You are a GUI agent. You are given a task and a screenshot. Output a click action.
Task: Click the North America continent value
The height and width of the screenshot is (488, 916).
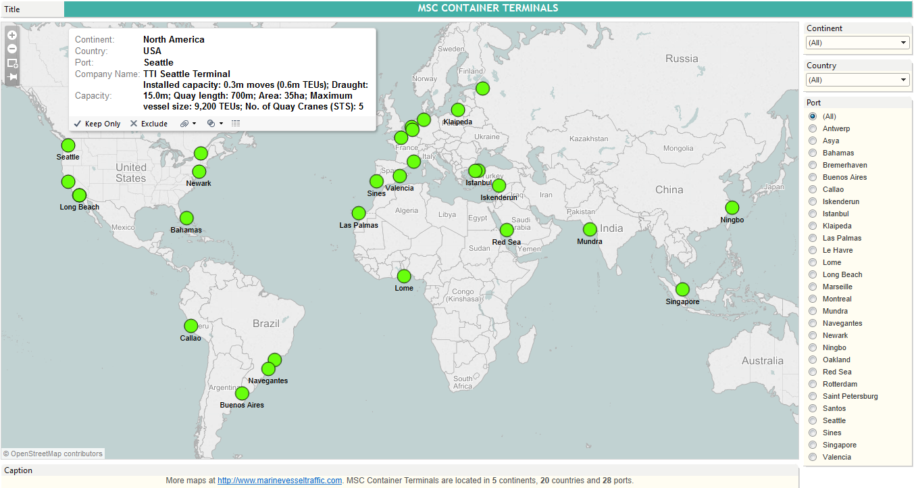click(x=174, y=39)
